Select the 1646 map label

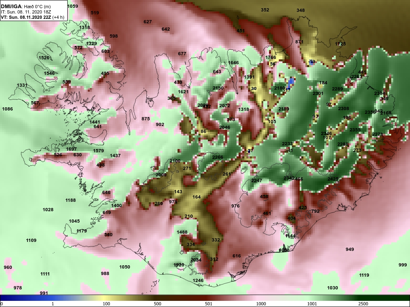[x=234, y=62]
